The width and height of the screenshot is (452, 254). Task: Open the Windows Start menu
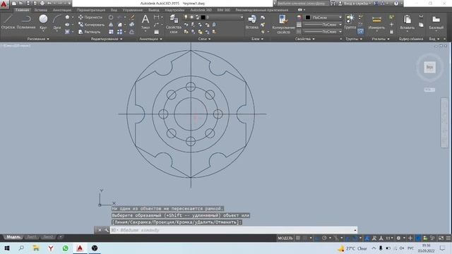click(7, 248)
